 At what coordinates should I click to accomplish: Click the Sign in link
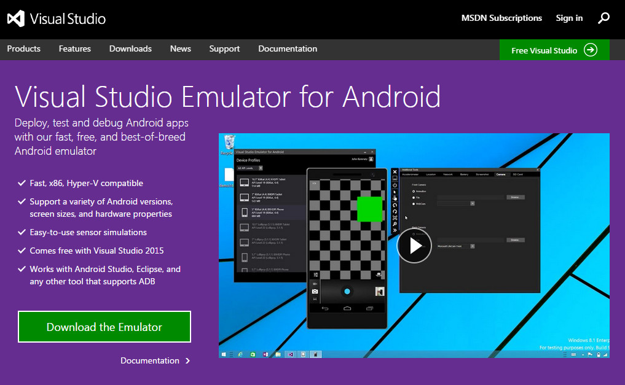click(x=569, y=18)
